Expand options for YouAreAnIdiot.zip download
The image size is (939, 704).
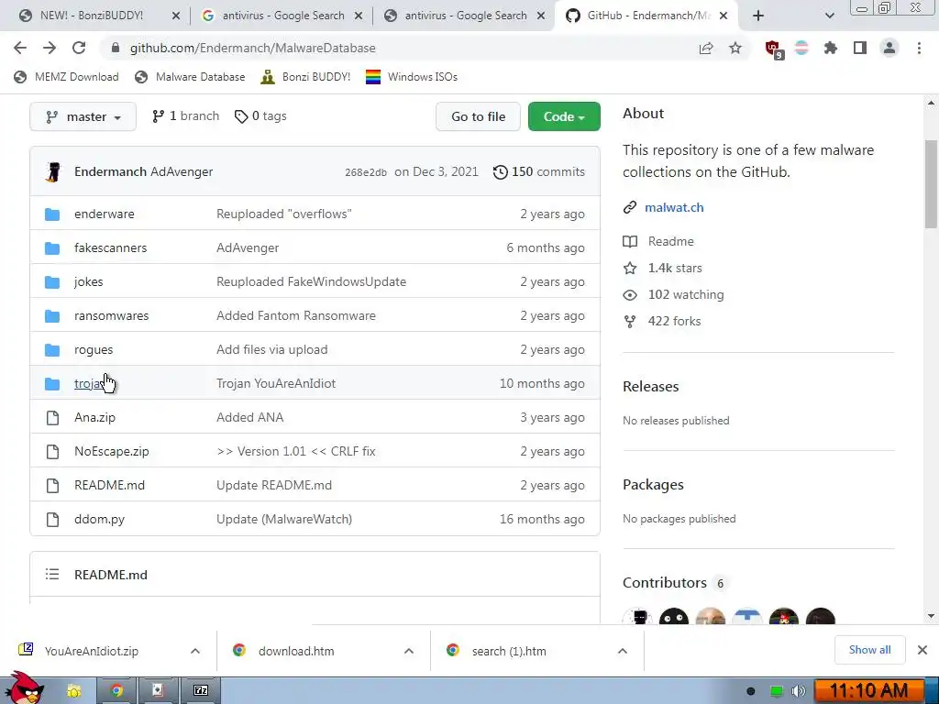coord(195,651)
